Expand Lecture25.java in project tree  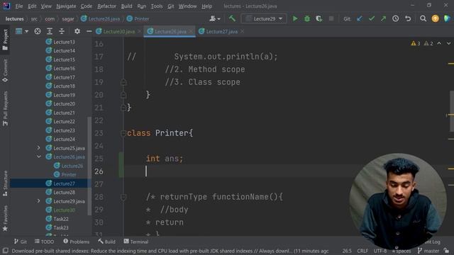click(38, 148)
